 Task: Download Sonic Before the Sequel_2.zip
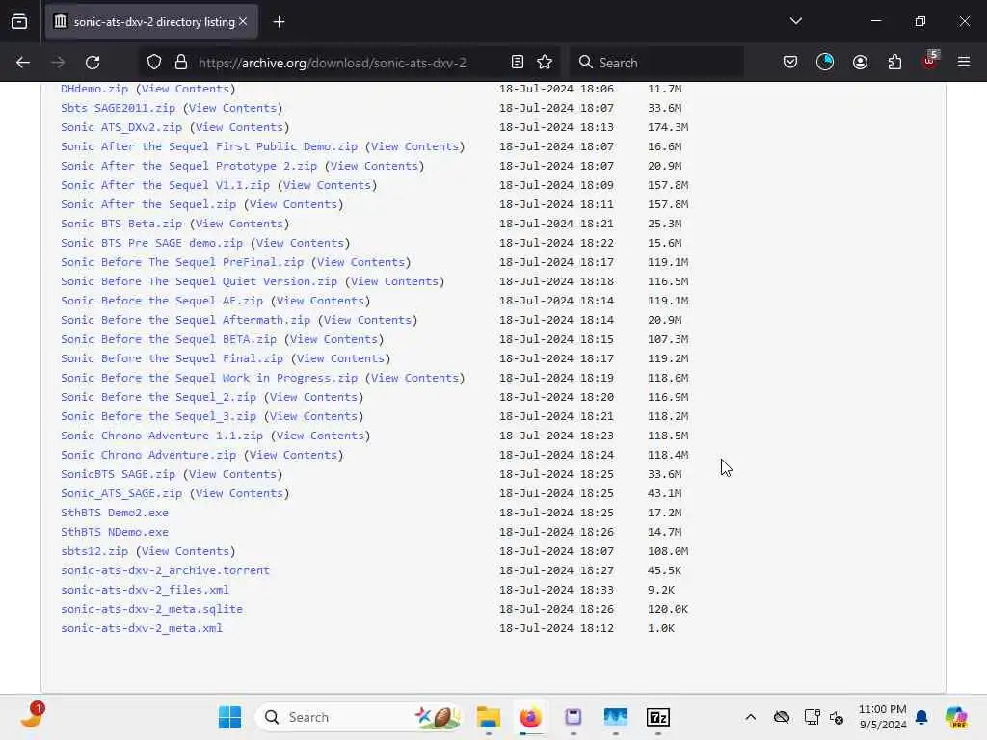(x=159, y=397)
